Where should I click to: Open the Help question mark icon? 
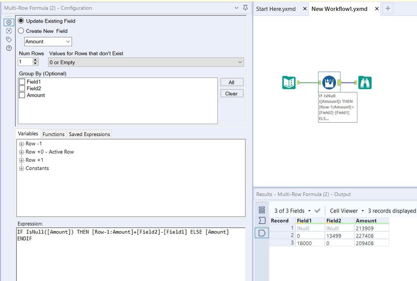[x=9, y=48]
